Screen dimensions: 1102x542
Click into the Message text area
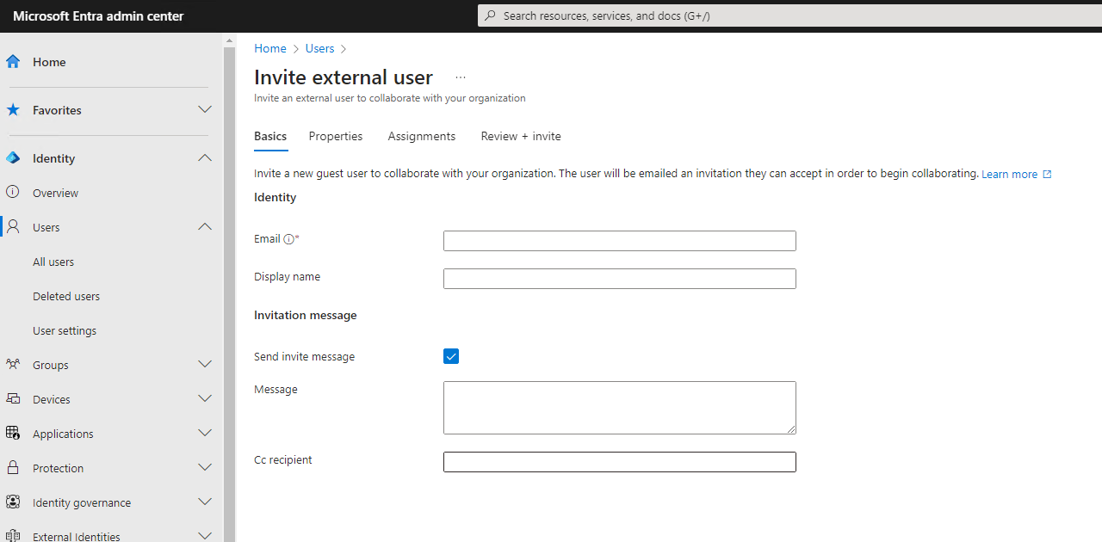[x=620, y=408]
